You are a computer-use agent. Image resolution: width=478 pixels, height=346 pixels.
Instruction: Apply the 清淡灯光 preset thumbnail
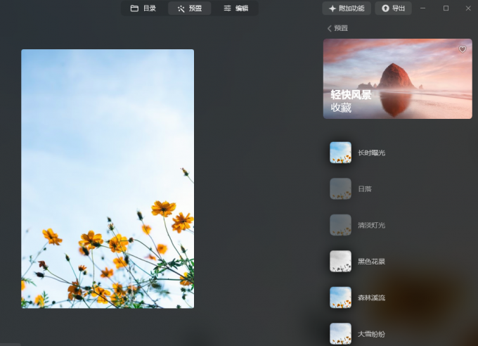tap(340, 225)
